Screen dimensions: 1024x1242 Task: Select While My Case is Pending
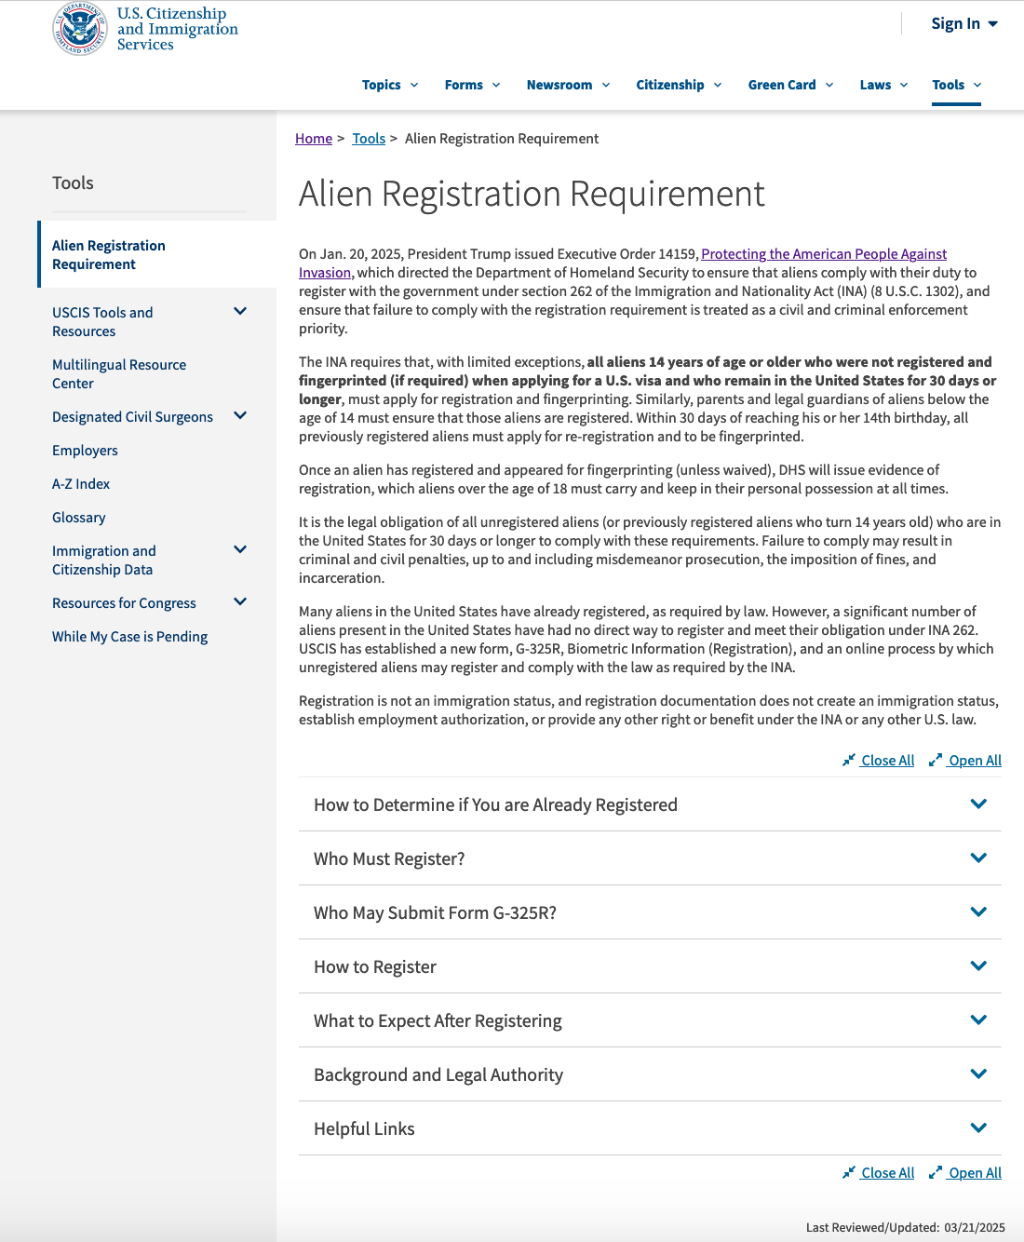point(129,637)
